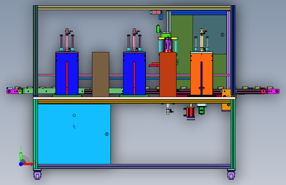Select the pink horizontal rod left of the blue housing
This screenshot has height=185, width=286.
coord(47,75)
